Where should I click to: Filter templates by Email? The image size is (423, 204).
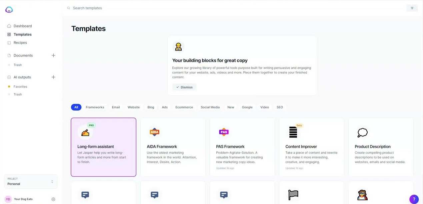click(x=116, y=107)
